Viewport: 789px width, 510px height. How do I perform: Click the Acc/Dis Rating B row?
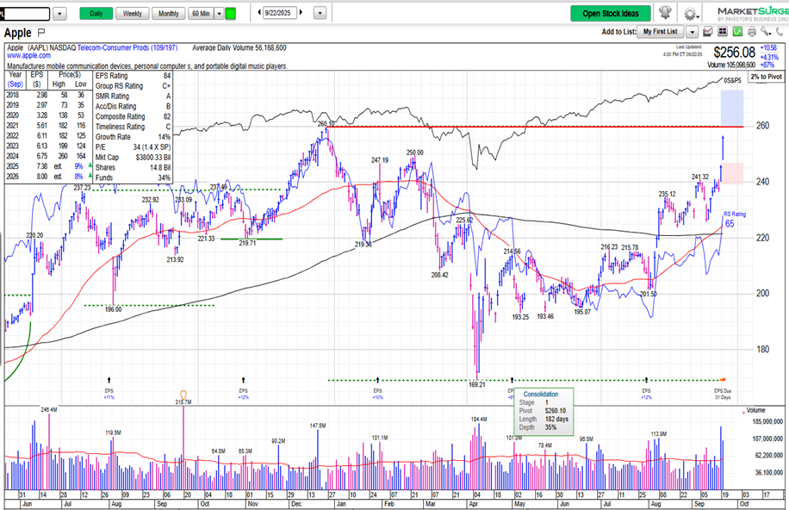pos(133,106)
